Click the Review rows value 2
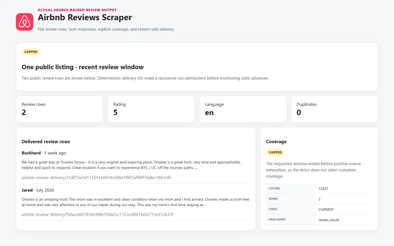Screen dimensions: 394x246 pyautogui.click(x=24, y=113)
